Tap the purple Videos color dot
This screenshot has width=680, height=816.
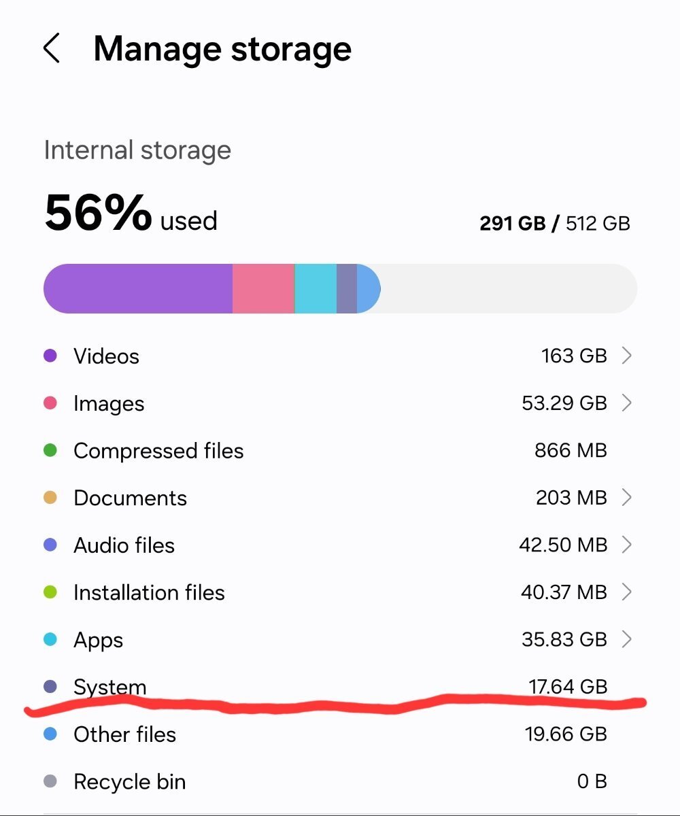click(x=50, y=356)
